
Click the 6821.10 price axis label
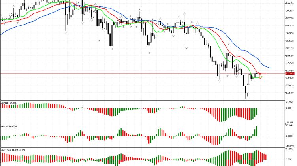click(290, 48)
